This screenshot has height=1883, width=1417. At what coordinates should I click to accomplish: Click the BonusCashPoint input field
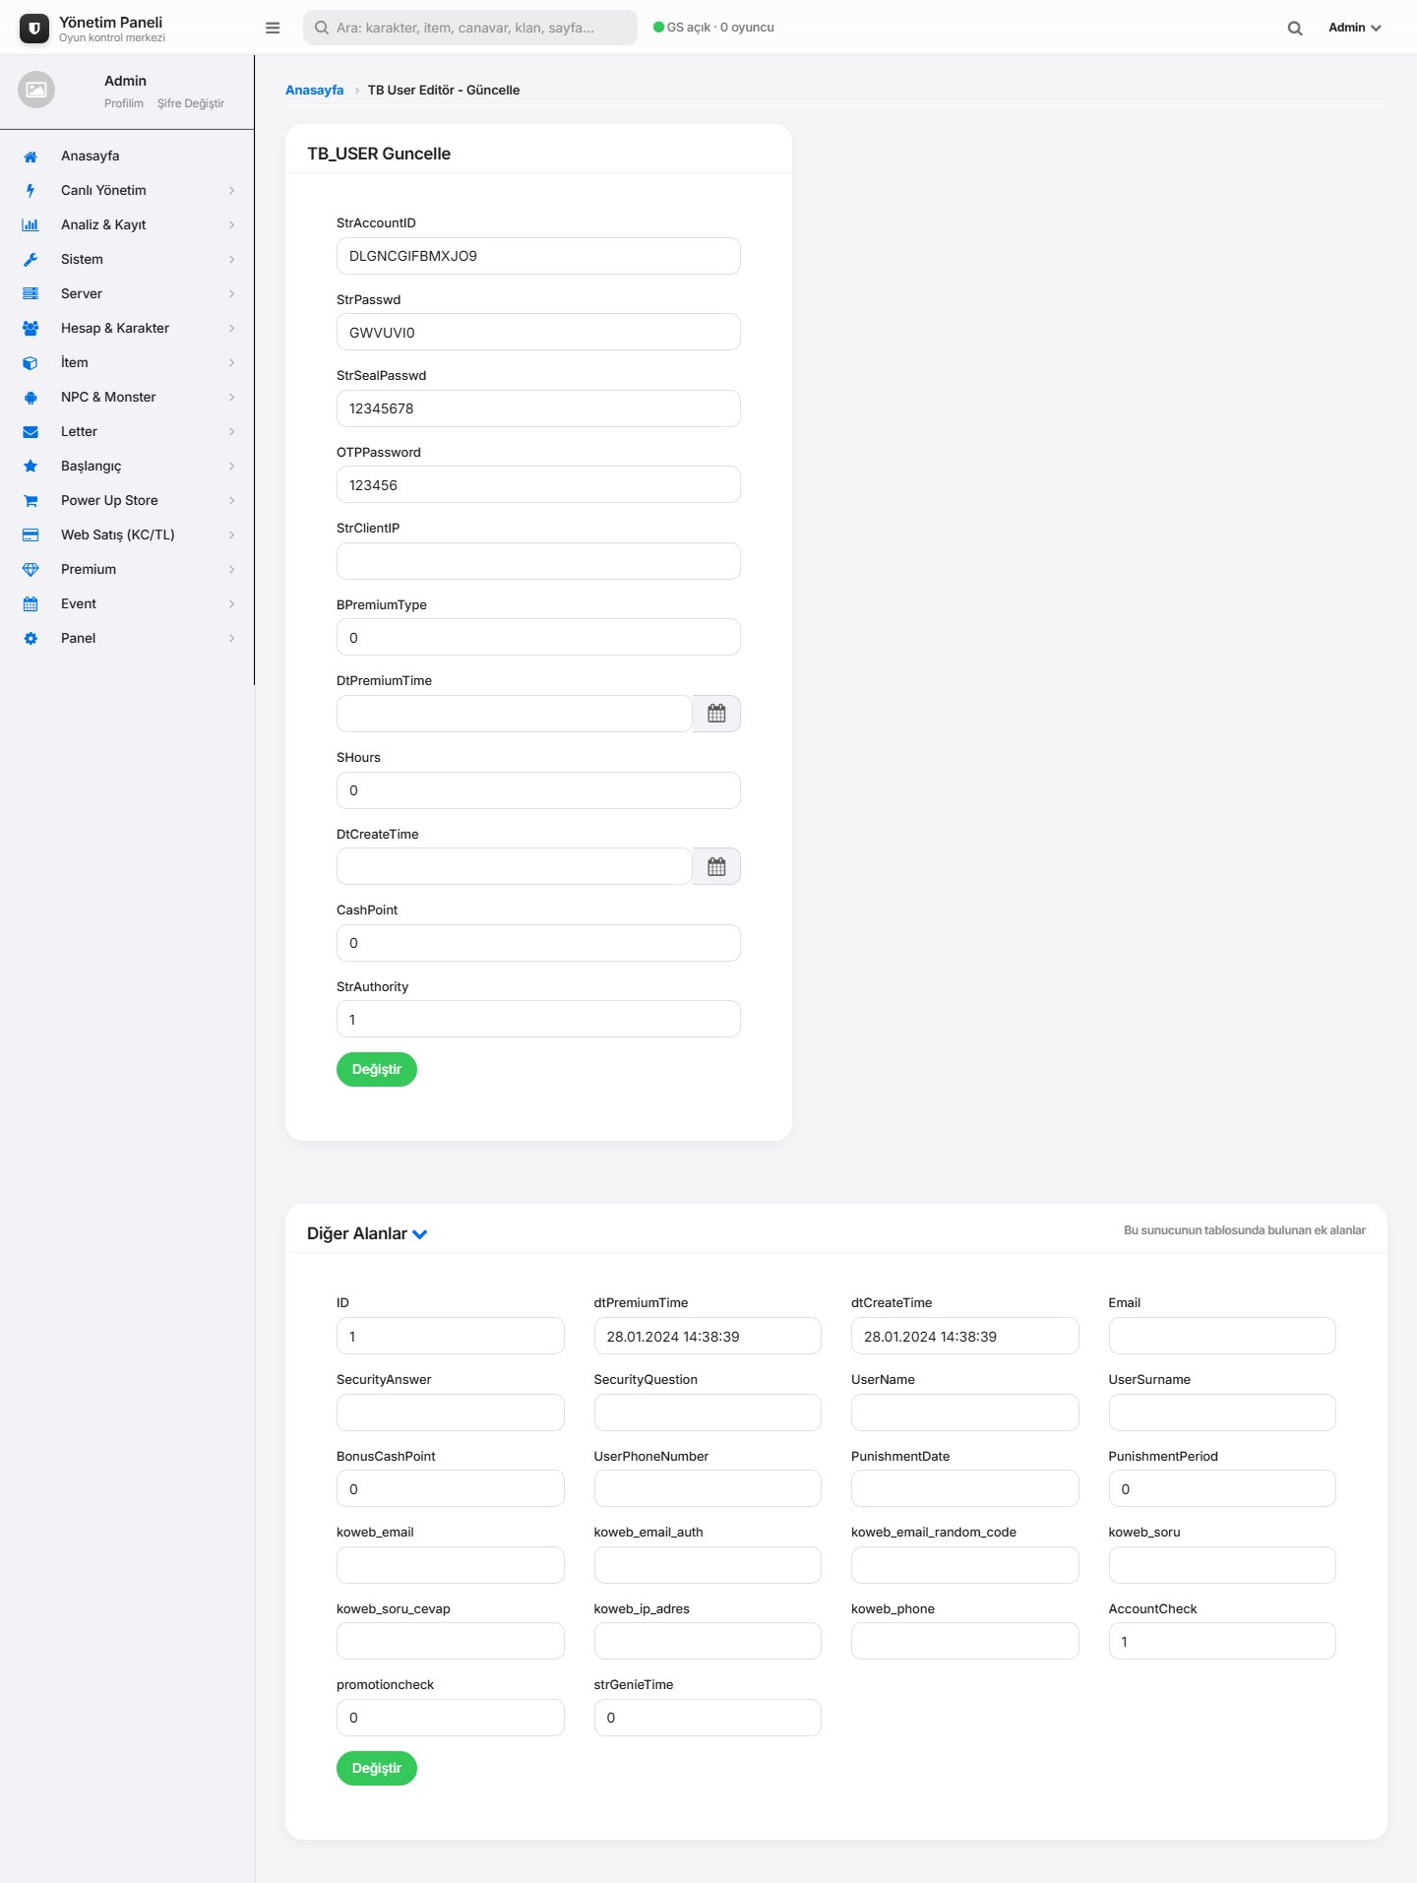[451, 1488]
